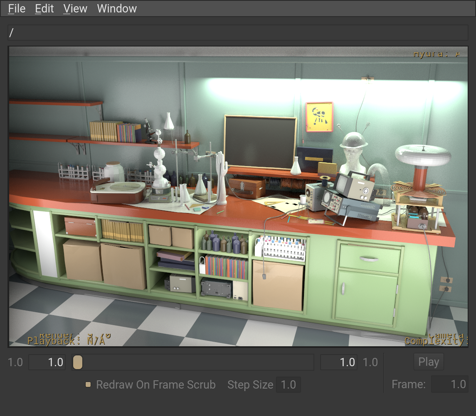Viewport: 476px width, 416px height.
Task: Open the View menu
Action: pyautogui.click(x=75, y=8)
